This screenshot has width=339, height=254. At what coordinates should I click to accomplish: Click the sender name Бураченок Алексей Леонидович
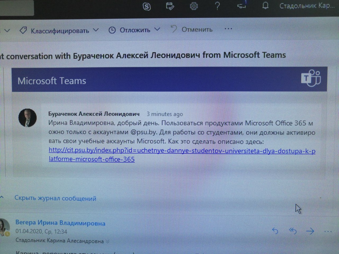94,114
